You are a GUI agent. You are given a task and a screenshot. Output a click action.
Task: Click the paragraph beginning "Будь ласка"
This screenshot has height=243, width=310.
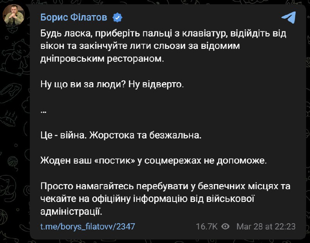[x=163, y=47]
